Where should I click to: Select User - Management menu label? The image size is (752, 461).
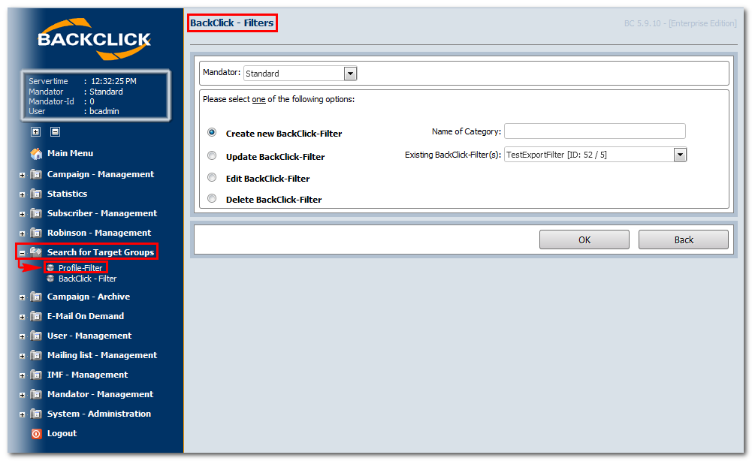[89, 336]
